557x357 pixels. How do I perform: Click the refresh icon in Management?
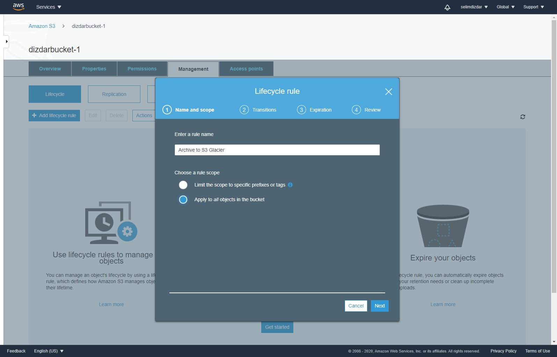(523, 117)
